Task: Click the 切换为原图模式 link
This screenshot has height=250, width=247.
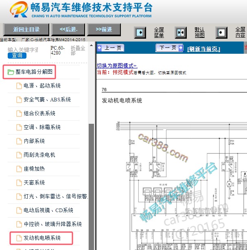Action: 117,66
